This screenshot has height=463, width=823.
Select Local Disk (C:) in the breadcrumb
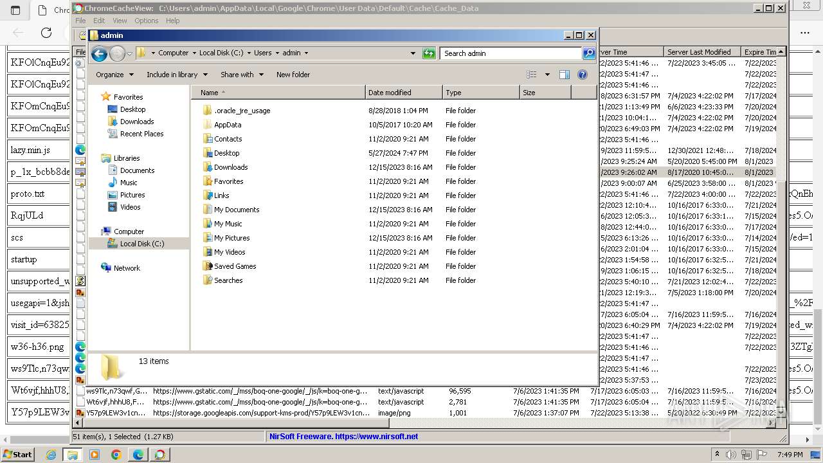[x=221, y=53]
